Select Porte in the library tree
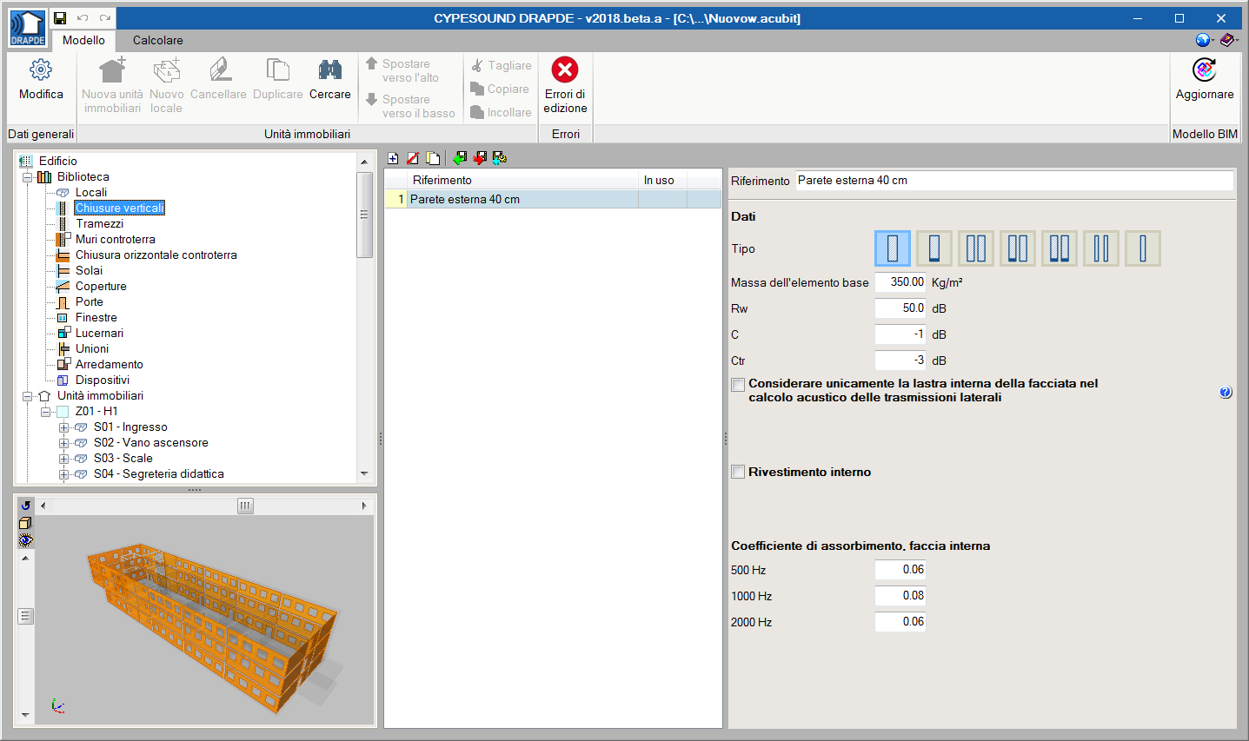The width and height of the screenshot is (1249, 741). pyautogui.click(x=89, y=302)
